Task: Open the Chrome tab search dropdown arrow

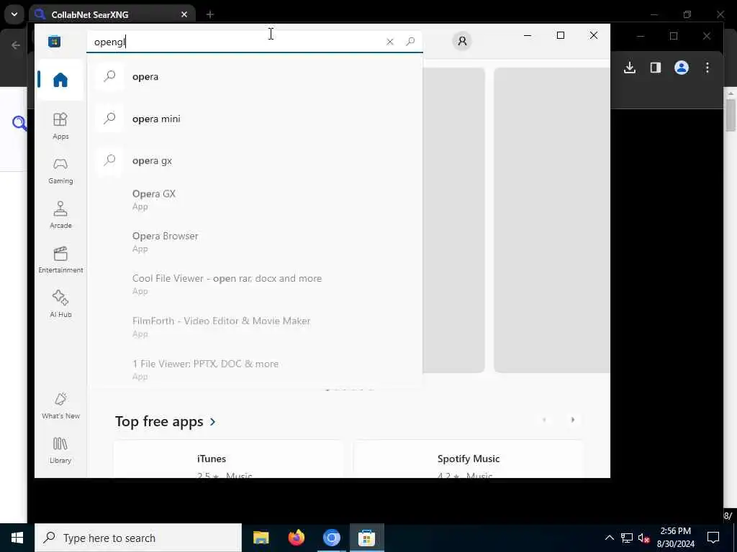Action: (14, 14)
